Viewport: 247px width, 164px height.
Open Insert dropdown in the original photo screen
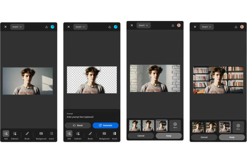(x=17, y=27)
